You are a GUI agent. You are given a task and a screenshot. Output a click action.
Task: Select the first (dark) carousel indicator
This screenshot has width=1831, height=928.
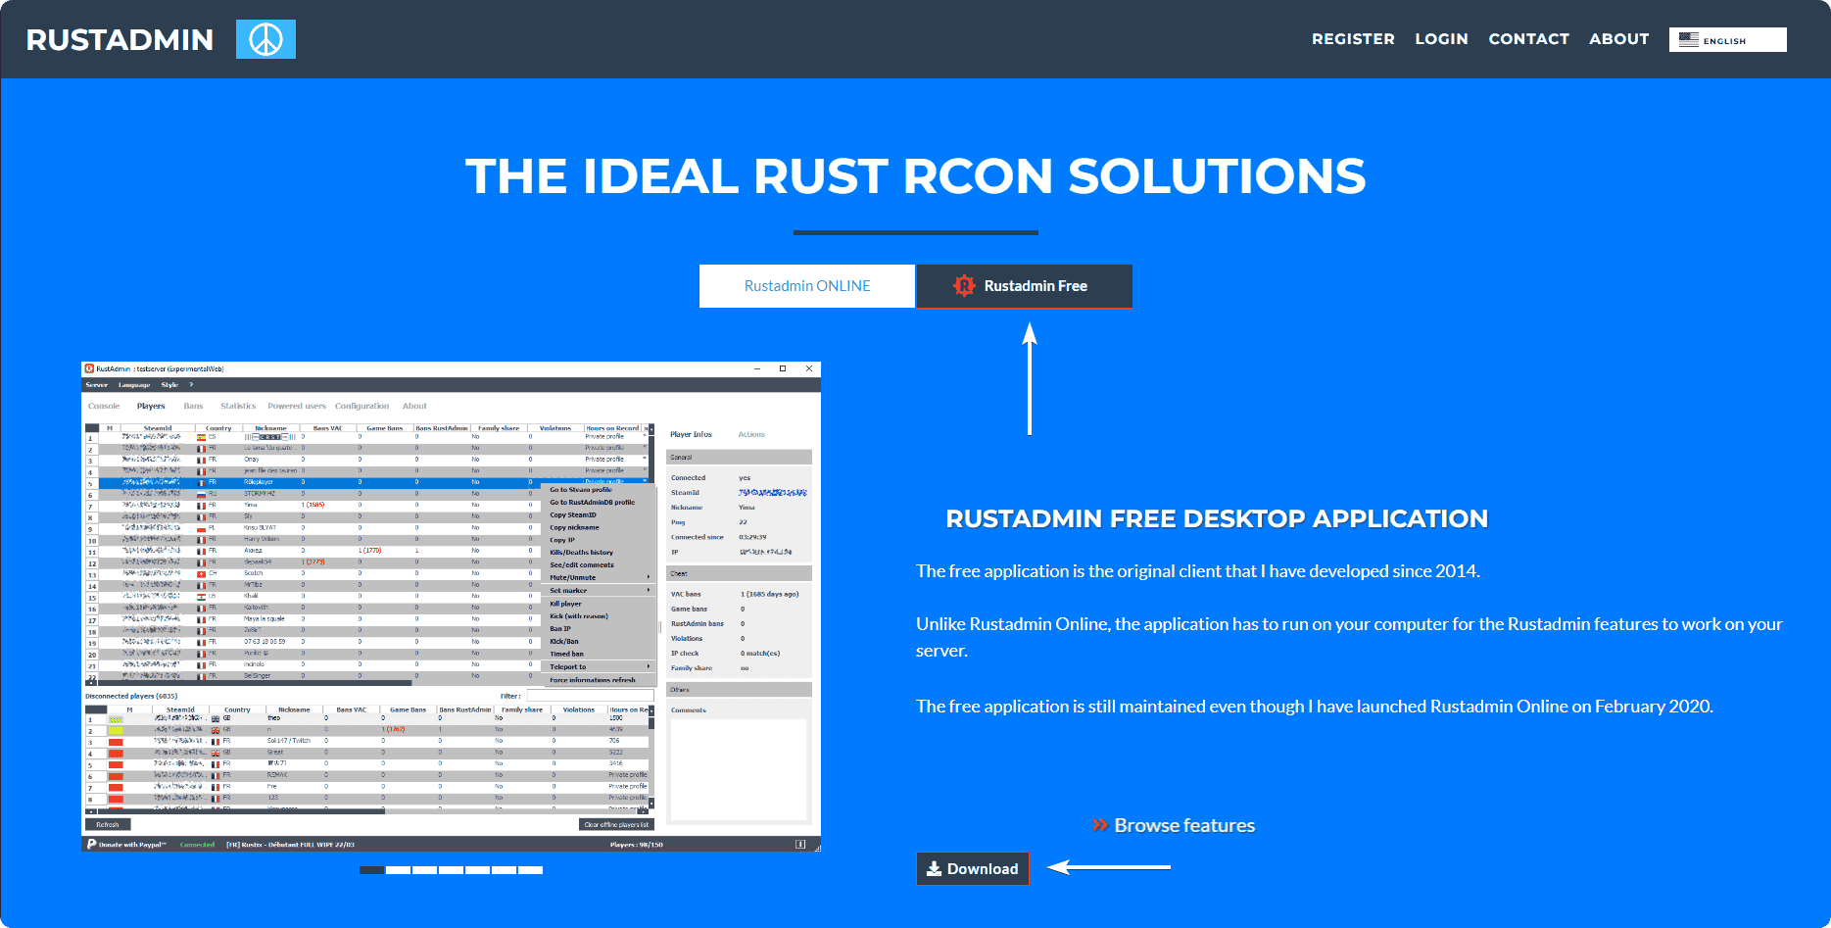click(x=371, y=870)
